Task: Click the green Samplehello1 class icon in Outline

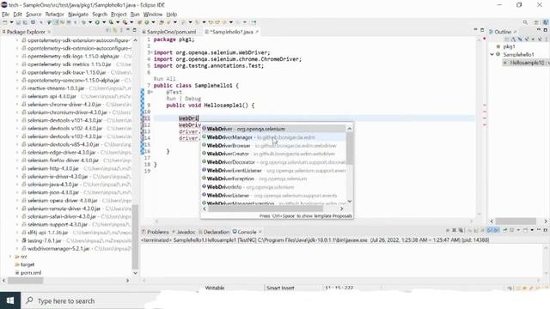Action: (498, 54)
